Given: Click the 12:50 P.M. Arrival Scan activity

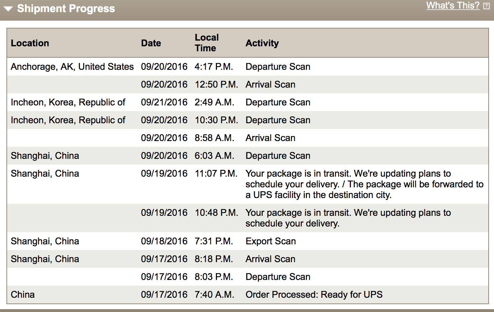Looking at the screenshot, I should [x=271, y=84].
